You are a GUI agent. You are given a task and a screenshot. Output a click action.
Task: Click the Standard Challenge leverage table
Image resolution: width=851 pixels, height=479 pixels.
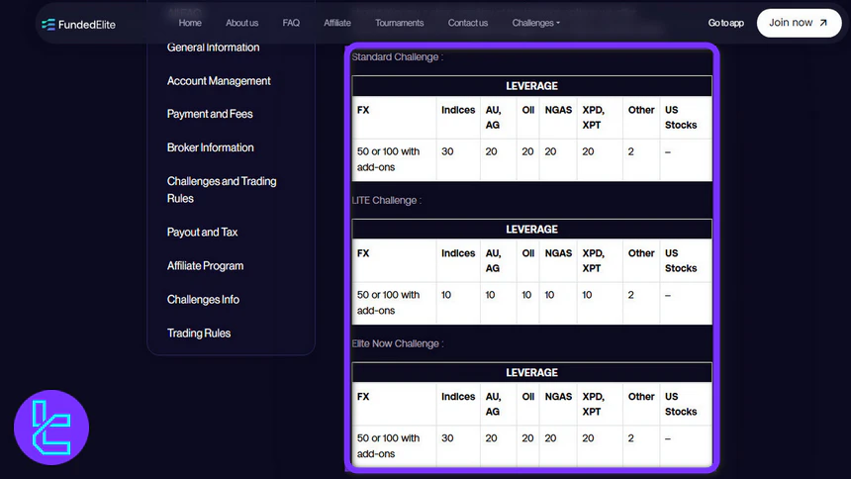tap(531, 129)
